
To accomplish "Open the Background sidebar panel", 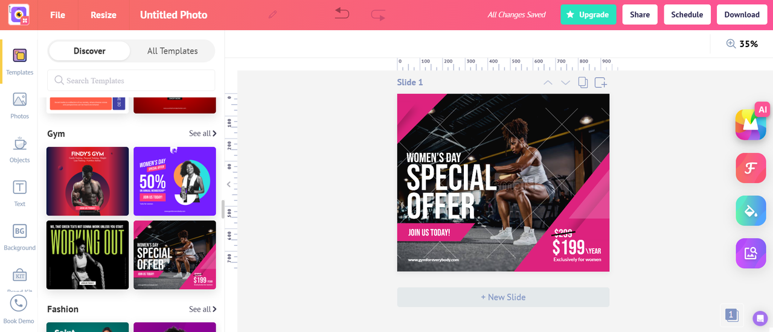I will (x=19, y=237).
